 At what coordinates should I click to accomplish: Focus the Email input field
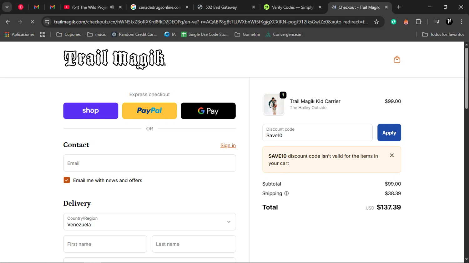(149, 163)
